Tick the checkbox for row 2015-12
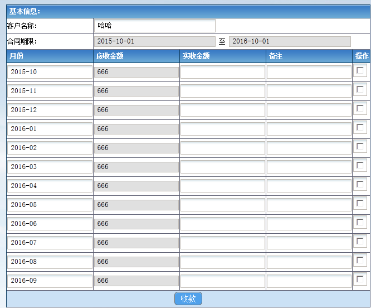This screenshot has width=371, height=308. click(360, 108)
